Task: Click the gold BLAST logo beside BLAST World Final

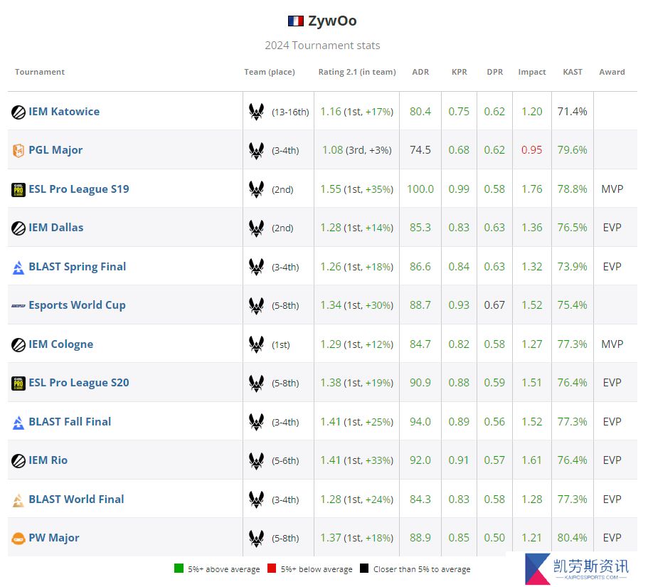Action: click(x=18, y=500)
